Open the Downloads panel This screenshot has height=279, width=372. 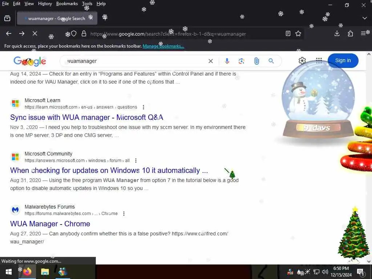(337, 34)
